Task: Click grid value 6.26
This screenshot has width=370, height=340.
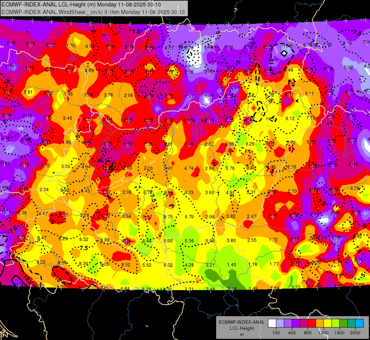Action: coord(147,289)
